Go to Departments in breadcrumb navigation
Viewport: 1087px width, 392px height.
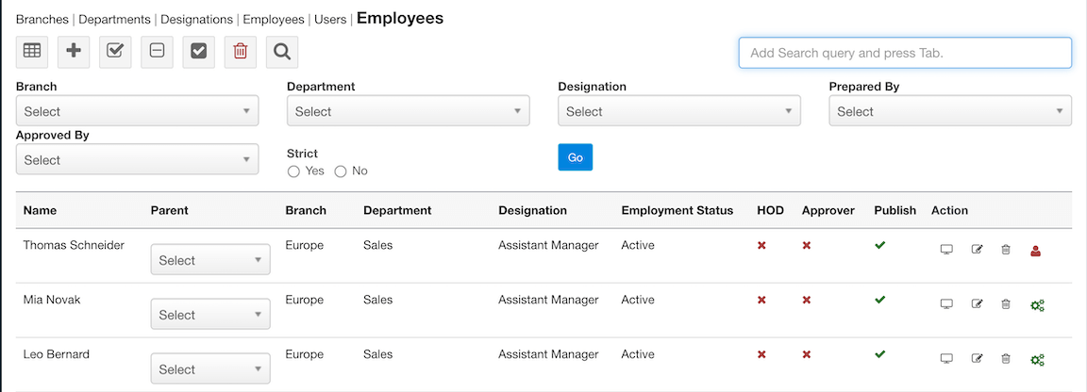pyautogui.click(x=114, y=19)
